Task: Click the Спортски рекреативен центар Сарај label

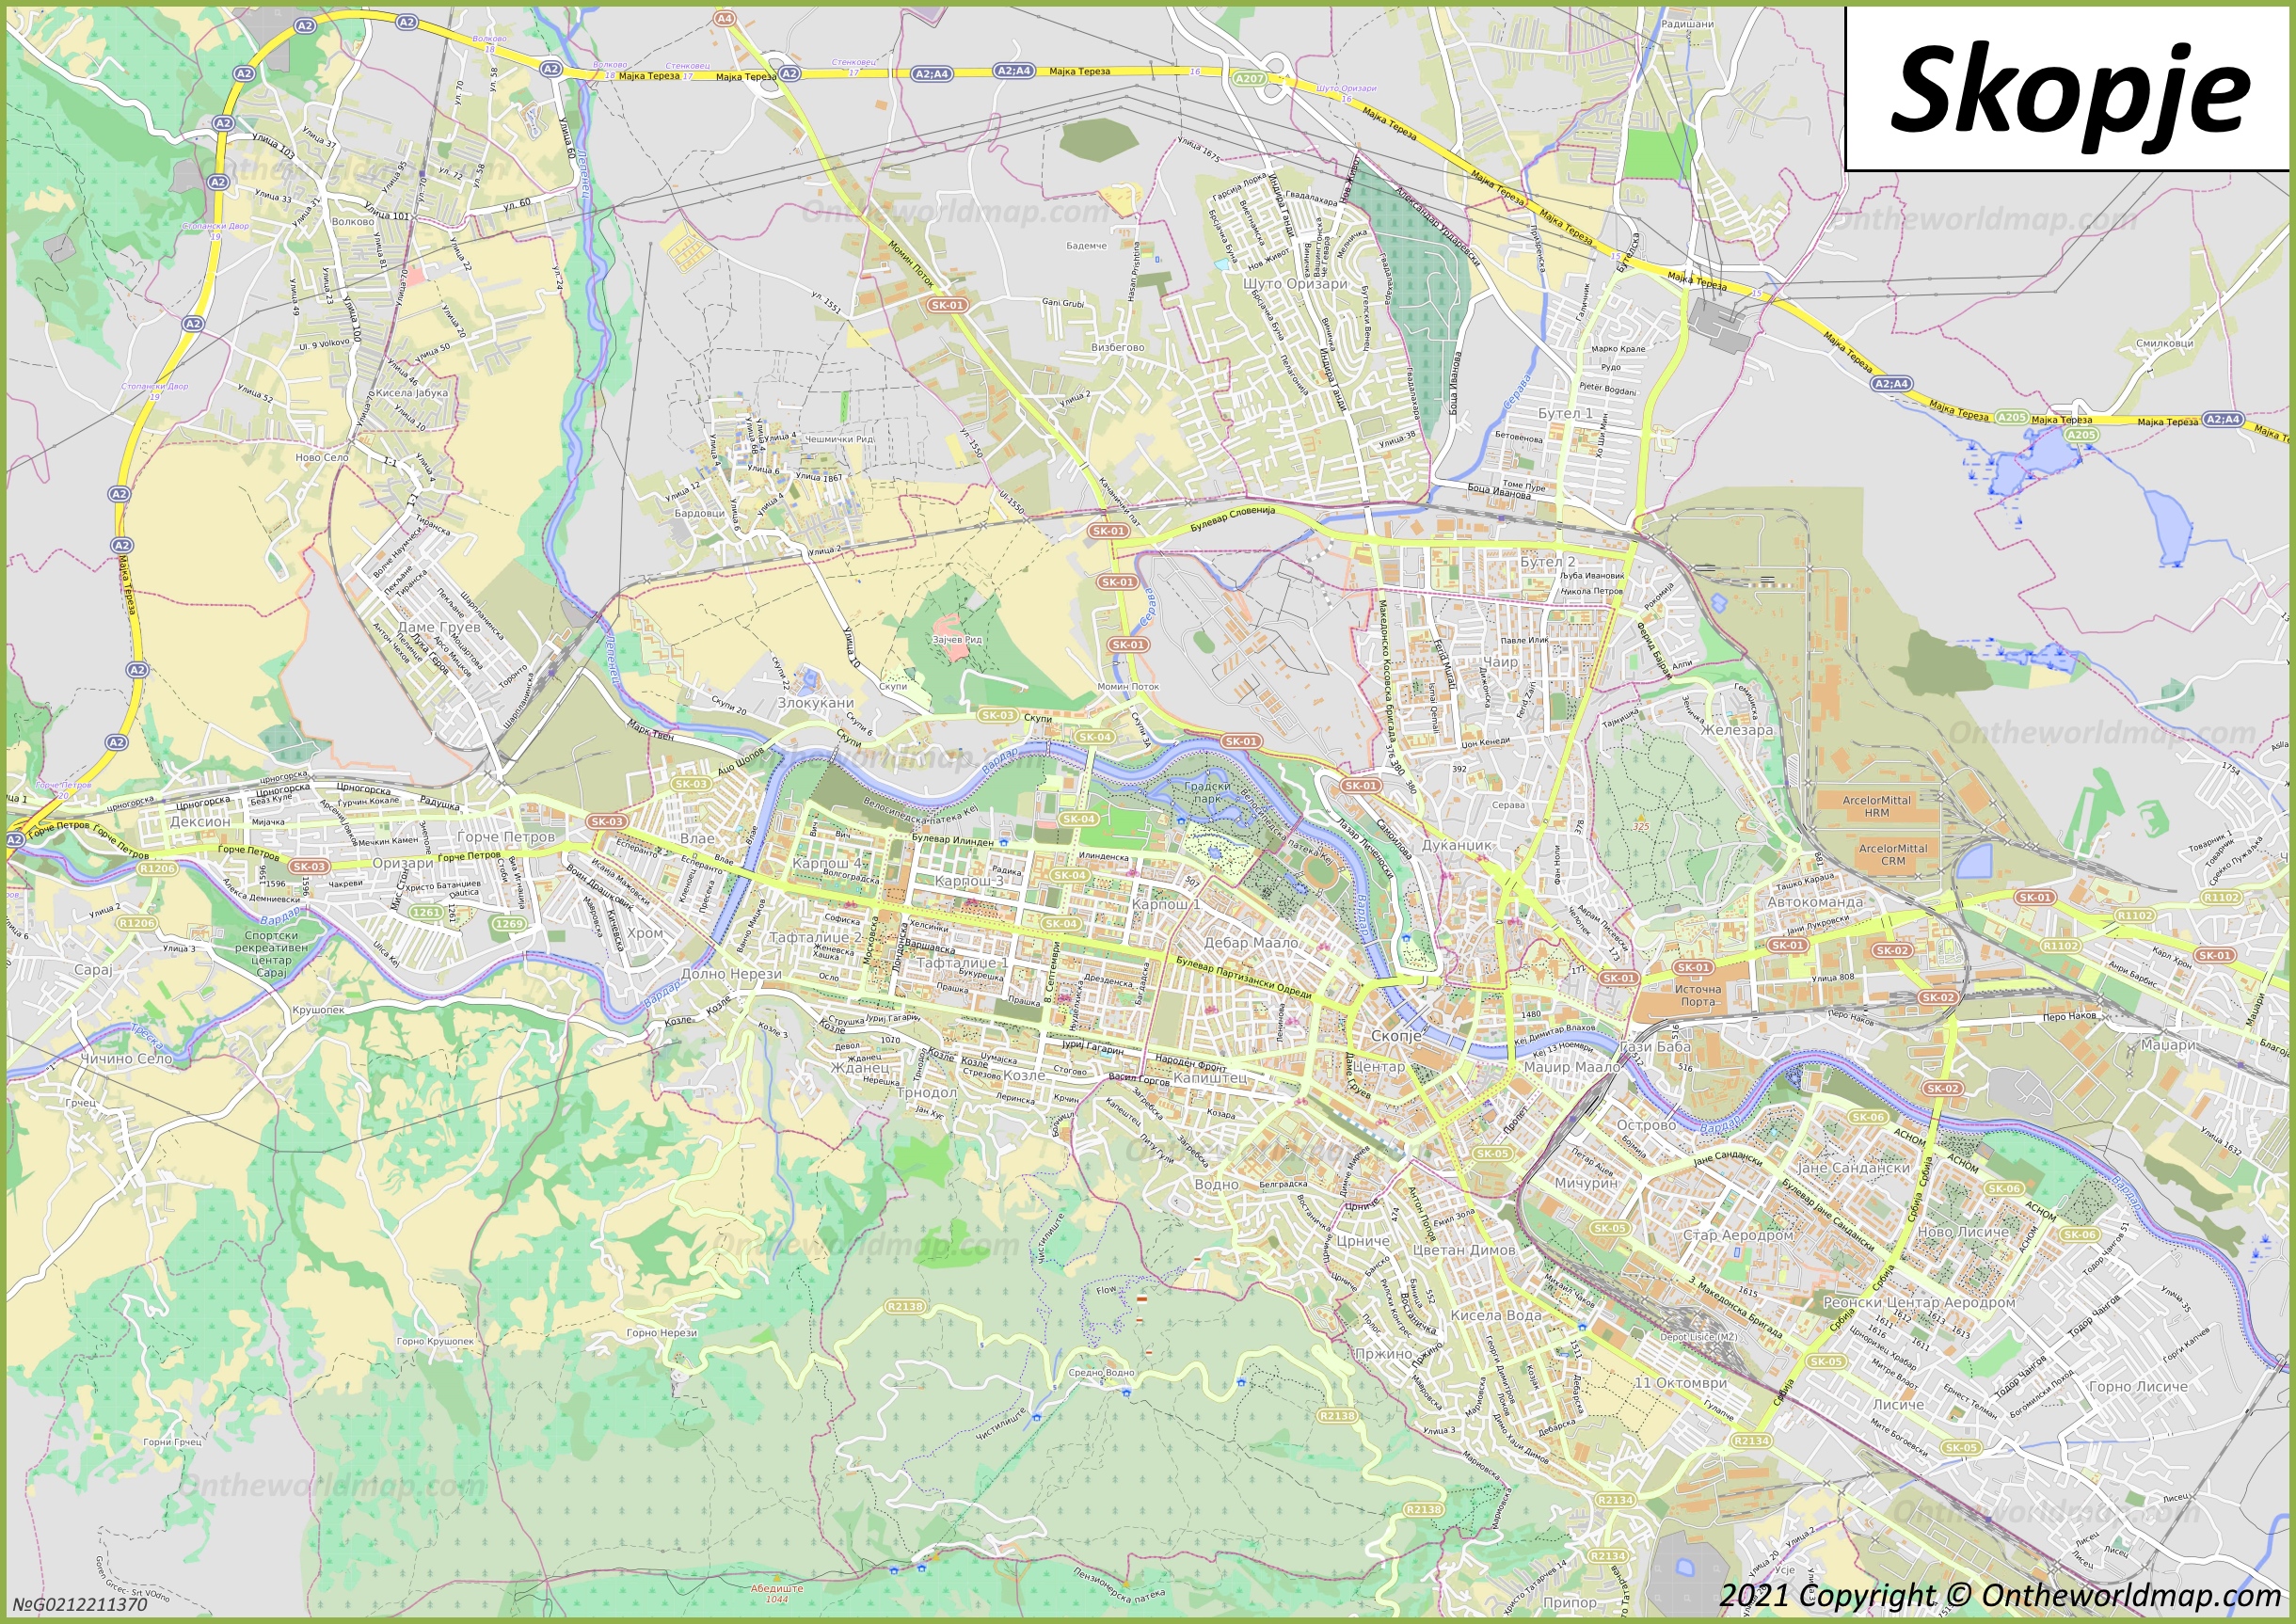Action: 271,954
